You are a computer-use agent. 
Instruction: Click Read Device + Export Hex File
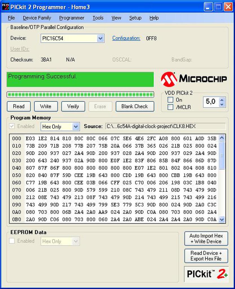(x=206, y=256)
